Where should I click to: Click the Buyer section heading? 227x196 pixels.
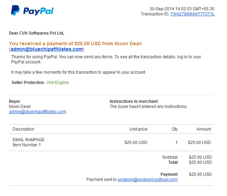pos(15,101)
